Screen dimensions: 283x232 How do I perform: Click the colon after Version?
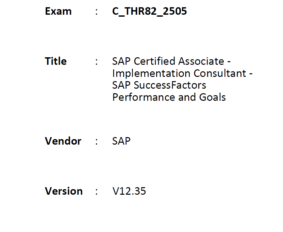click(96, 192)
